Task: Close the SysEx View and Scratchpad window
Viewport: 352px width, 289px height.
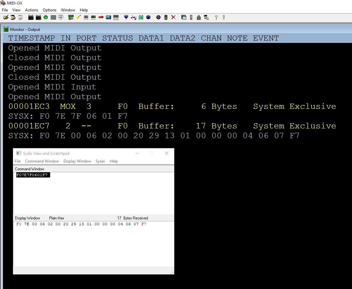Action: tap(167, 153)
